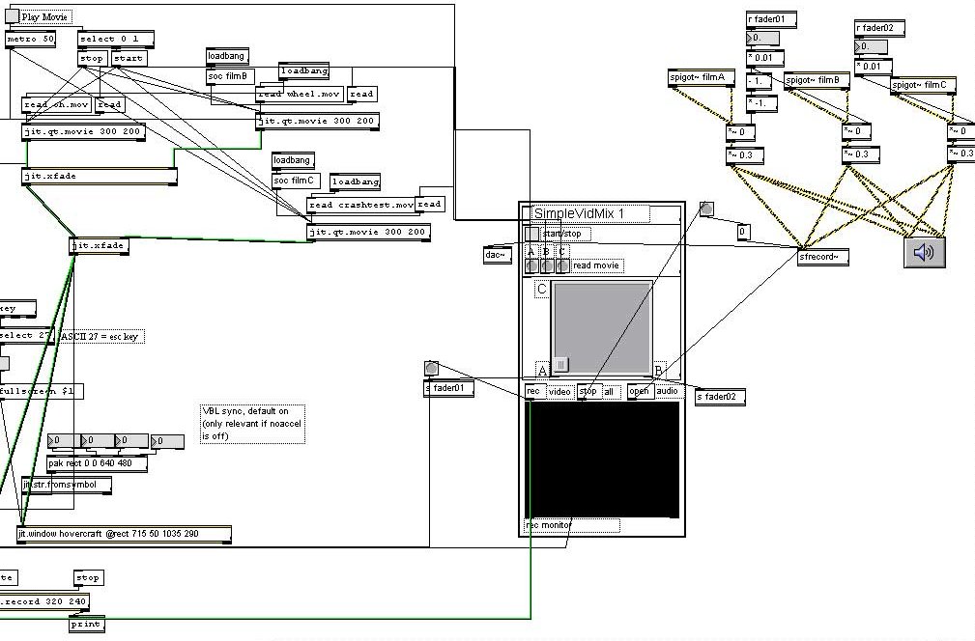Trigger the A read movie bang button
Screen dimensions: 975x641
coord(531,265)
